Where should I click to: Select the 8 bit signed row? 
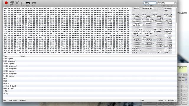pos(90,59)
